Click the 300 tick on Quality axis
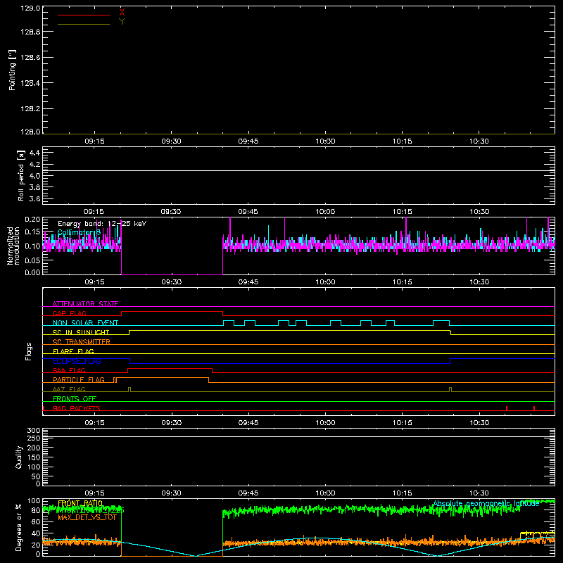Viewport: 563px width, 563px height. pos(34,431)
